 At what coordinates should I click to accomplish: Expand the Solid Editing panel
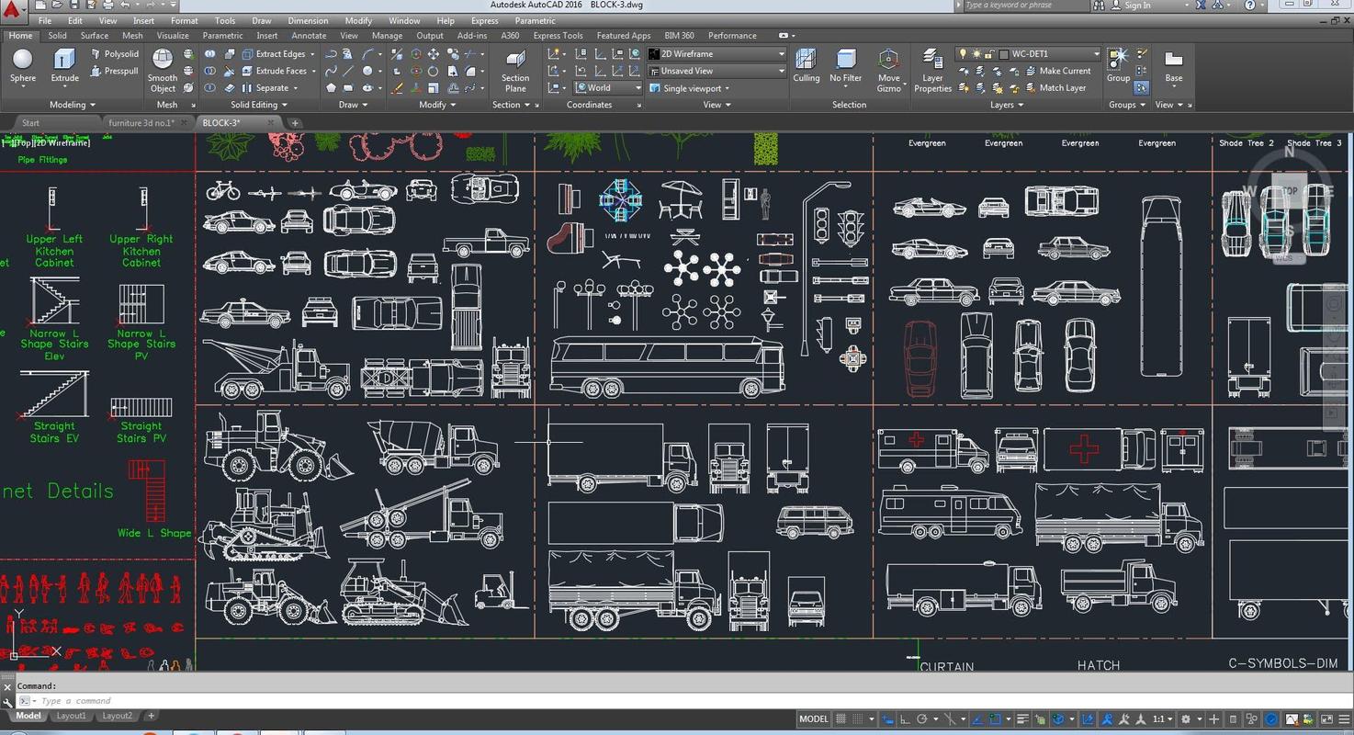point(259,105)
